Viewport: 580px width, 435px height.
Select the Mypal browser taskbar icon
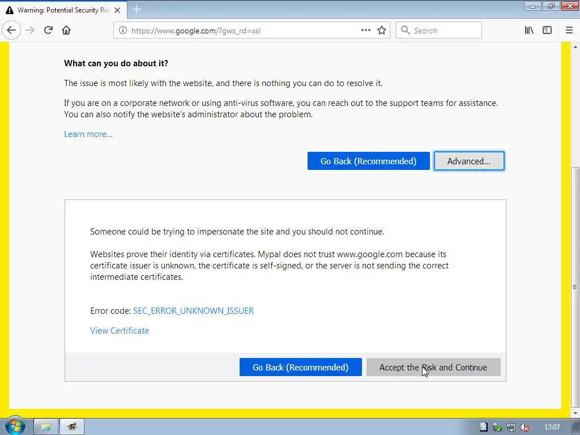[x=72, y=427]
